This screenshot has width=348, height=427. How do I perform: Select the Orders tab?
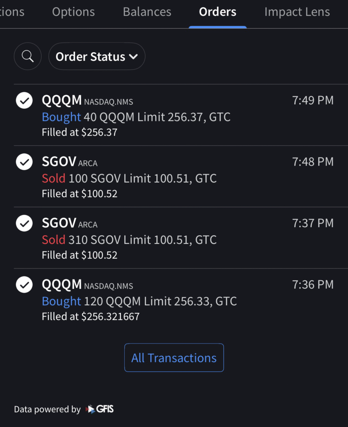(x=217, y=12)
